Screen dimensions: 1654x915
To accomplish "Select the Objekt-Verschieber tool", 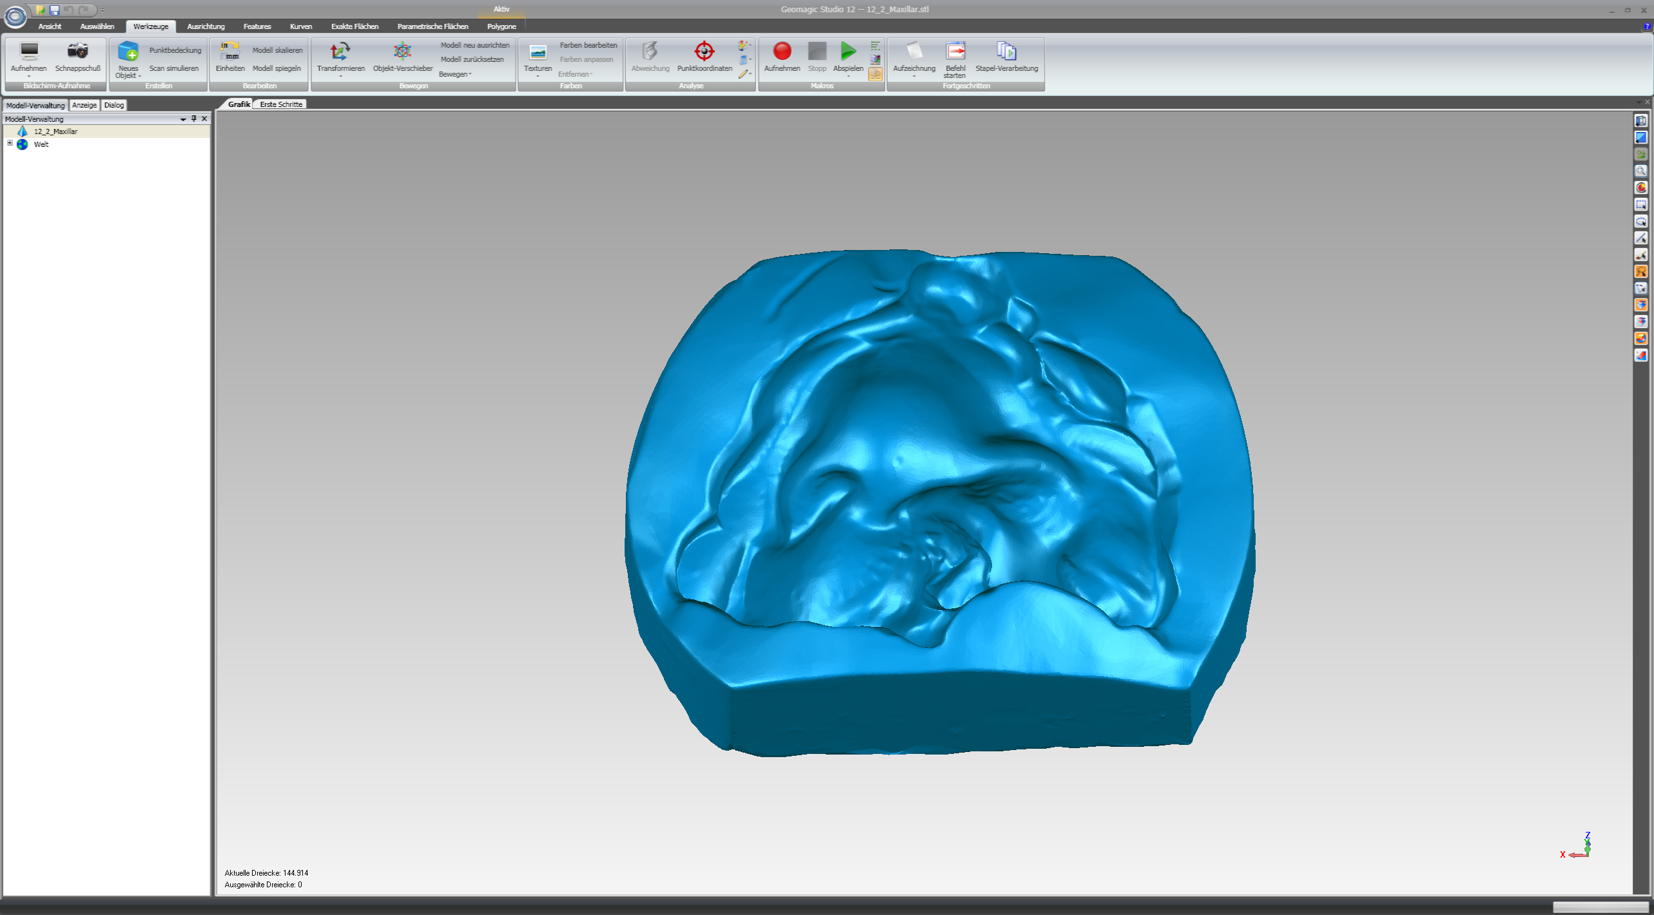I will 402,57.
